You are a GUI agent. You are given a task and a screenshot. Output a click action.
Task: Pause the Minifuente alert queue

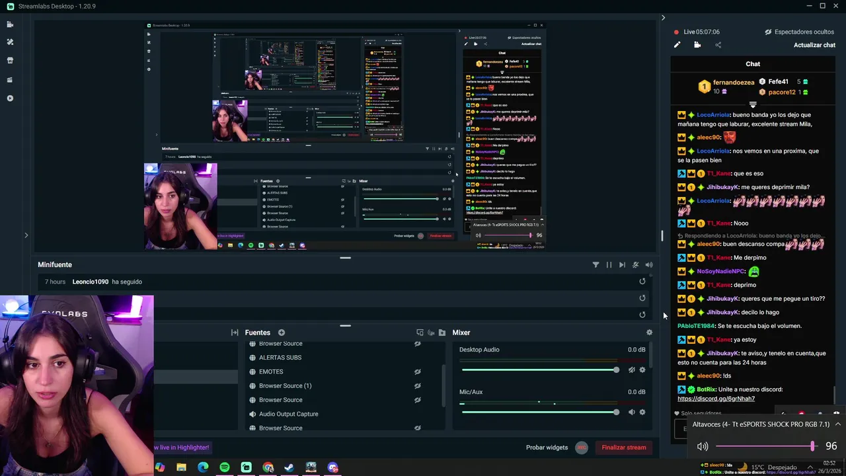(x=609, y=265)
